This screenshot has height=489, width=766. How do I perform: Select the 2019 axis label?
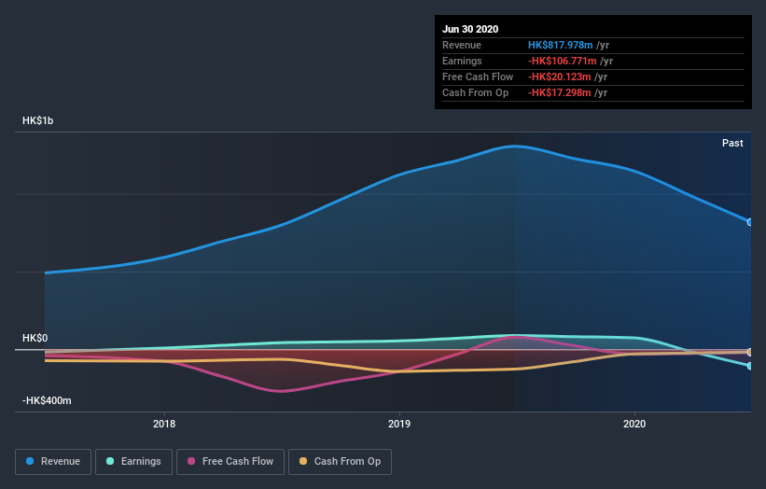(399, 424)
